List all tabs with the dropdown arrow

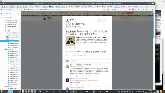click(153, 6)
